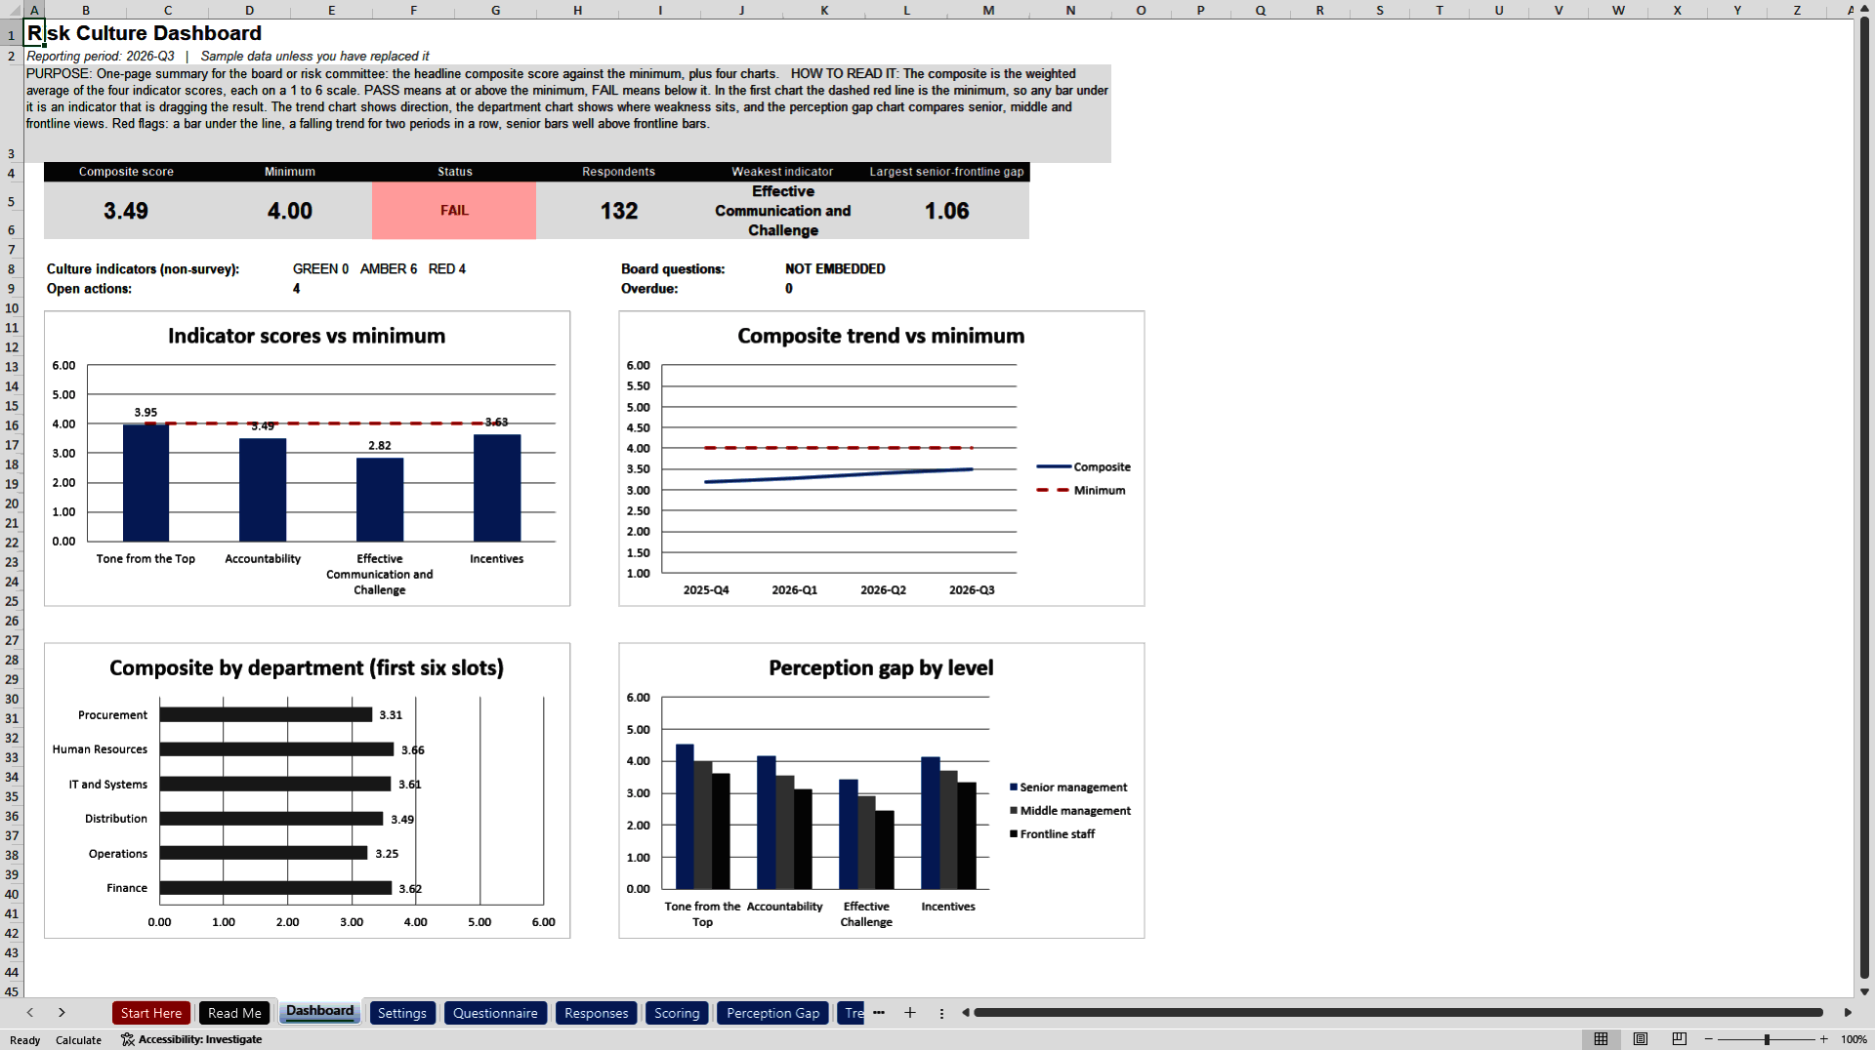Click the previous sheet navigation arrow
Viewport: 1875px width, 1050px height.
point(30,1013)
